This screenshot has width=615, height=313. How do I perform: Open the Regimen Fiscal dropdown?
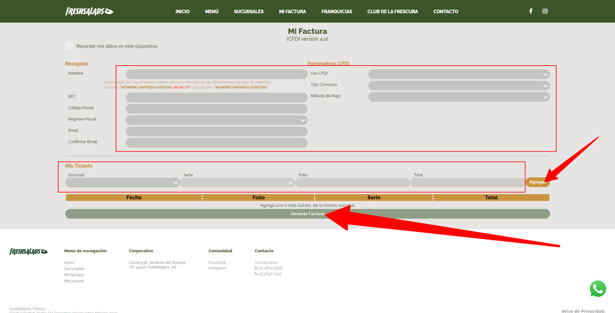(x=216, y=120)
